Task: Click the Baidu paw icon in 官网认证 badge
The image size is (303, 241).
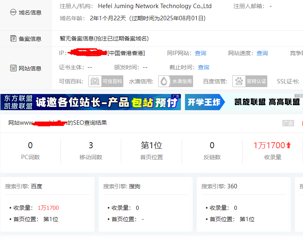Action: coord(239,81)
